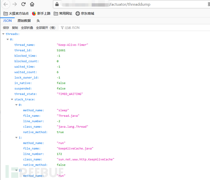Select the value "Keep-Alive-Timer"

click(72, 45)
